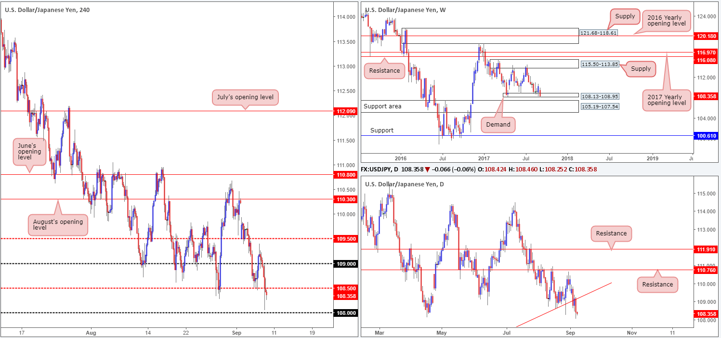Click the 112.500 axis tick on the 240 chart
Viewport: 721px width, 338px height.
346,91
